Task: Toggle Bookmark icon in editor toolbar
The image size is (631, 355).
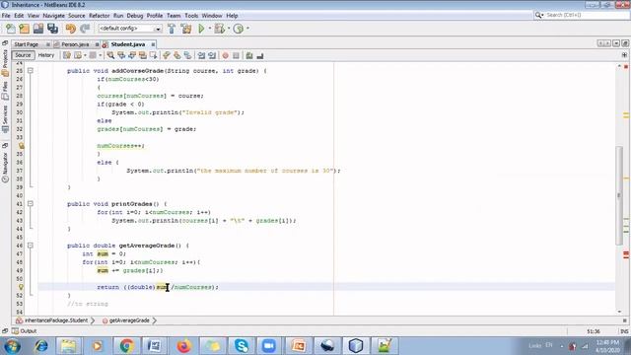Action: tap(187, 55)
